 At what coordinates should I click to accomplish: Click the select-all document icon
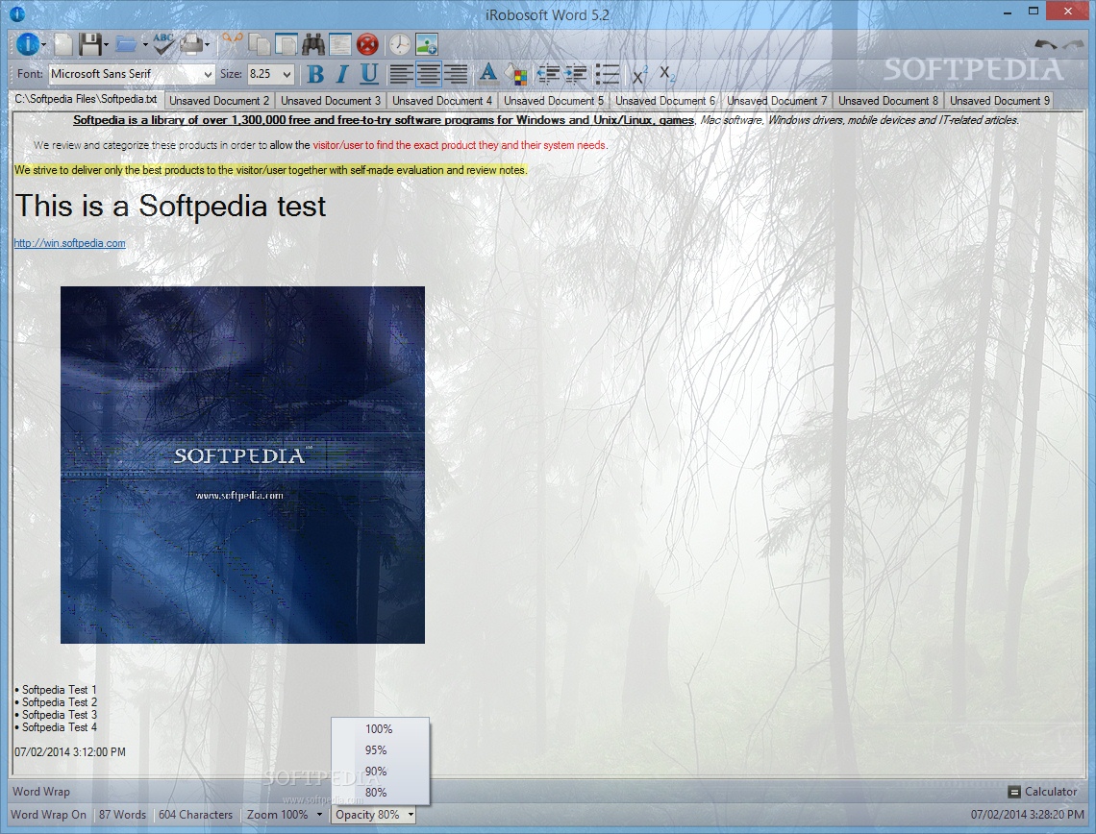pos(340,45)
